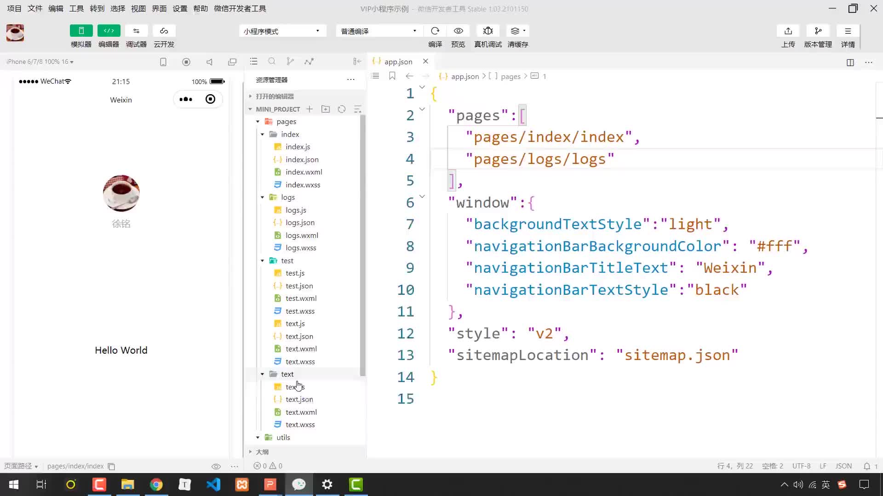Toggle the editor panel button
Screen dimensions: 883x496
tap(109, 31)
